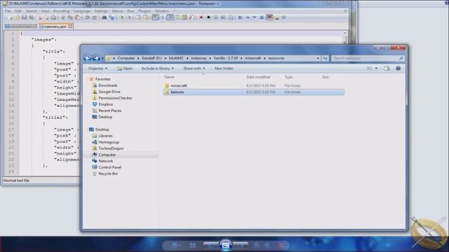Screen dimensions: 449x252
Task: Click Print icon in Notepad++ toolbar
Action: coord(53,17)
